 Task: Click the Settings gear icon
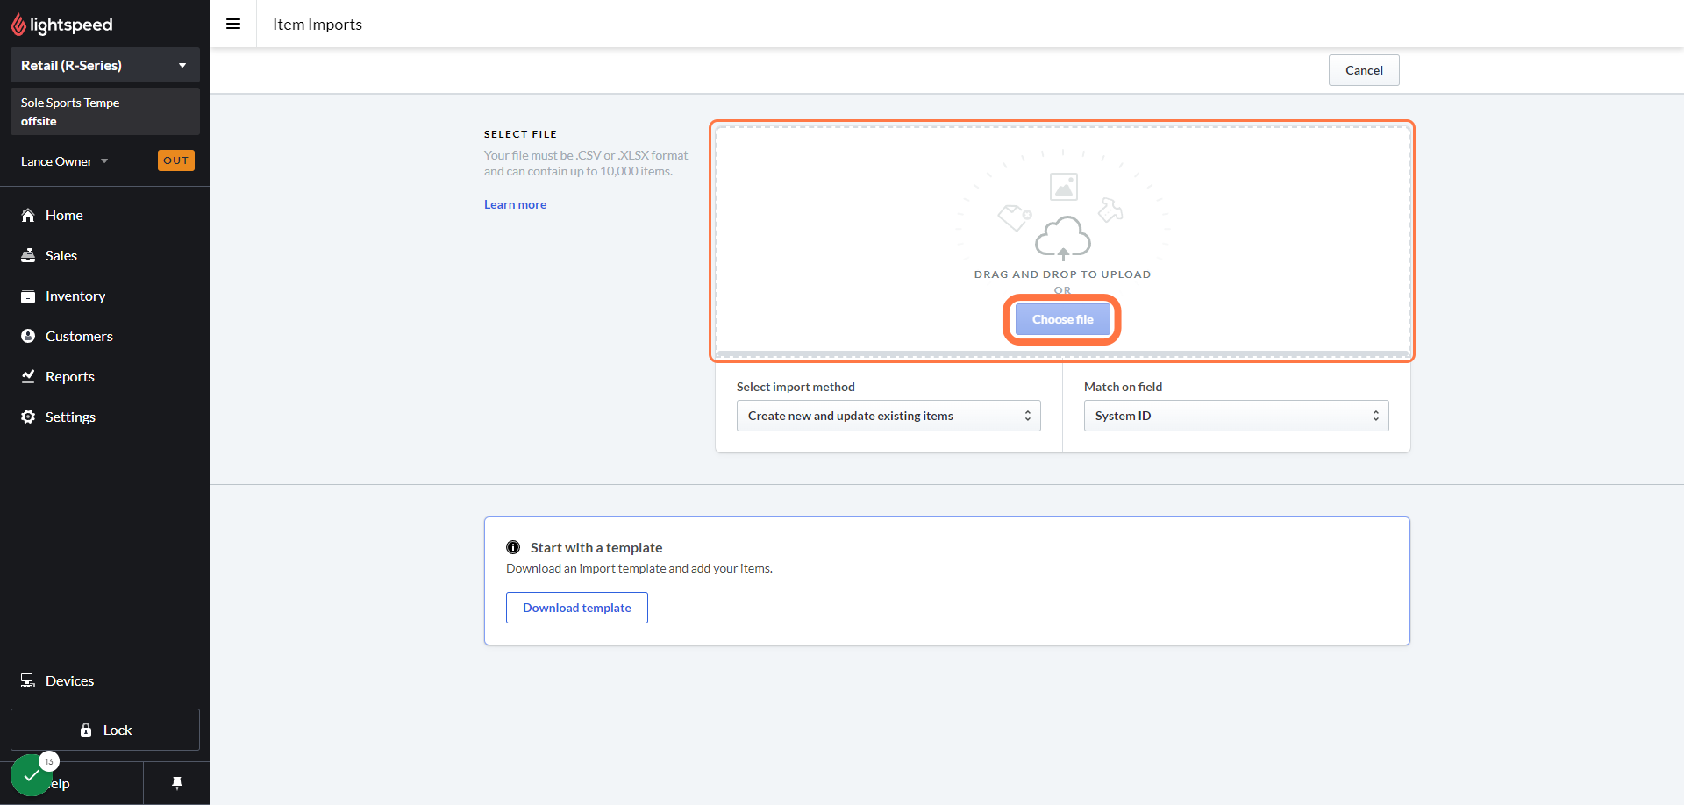[28, 417]
